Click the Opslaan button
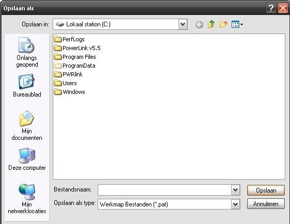The width and height of the screenshot is (290, 224). click(266, 190)
